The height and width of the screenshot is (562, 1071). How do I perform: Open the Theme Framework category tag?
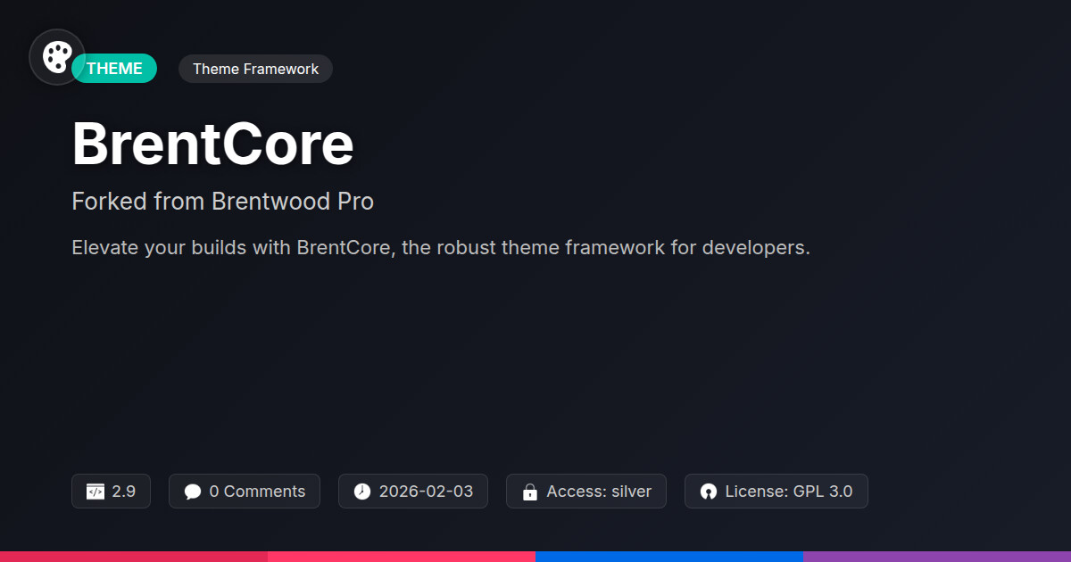(x=255, y=69)
